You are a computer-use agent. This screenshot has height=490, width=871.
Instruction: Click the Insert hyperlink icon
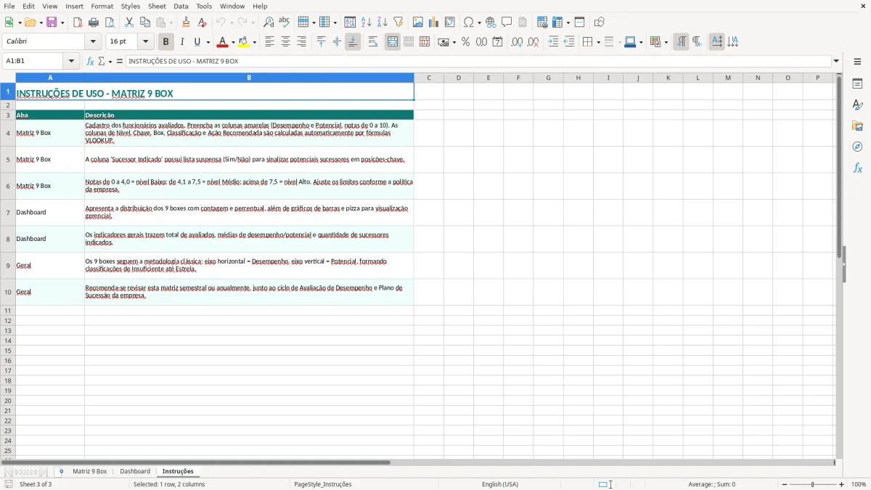click(491, 23)
